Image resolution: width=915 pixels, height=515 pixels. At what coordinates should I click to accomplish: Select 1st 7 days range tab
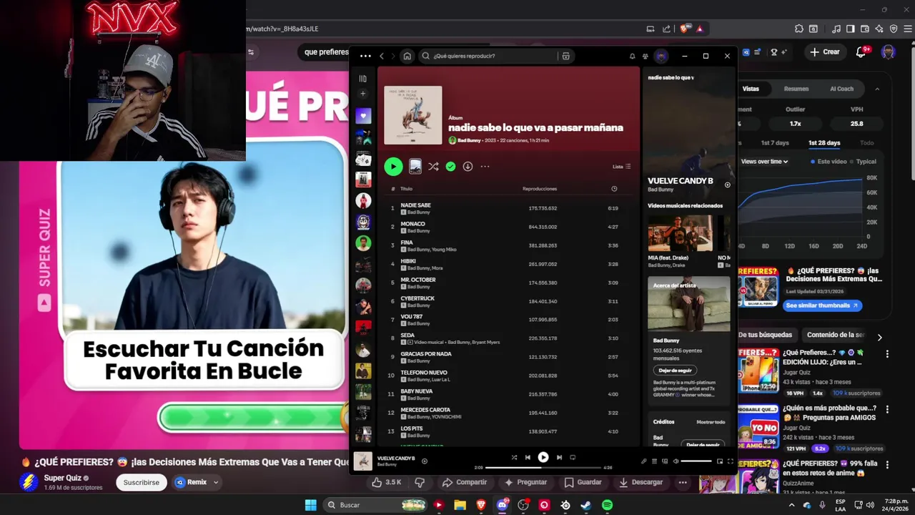click(x=775, y=143)
